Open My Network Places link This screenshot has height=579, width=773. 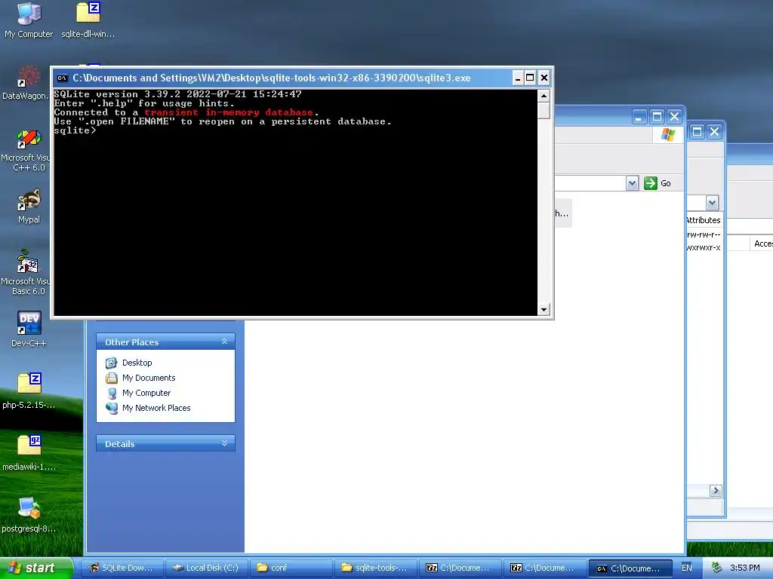156,408
